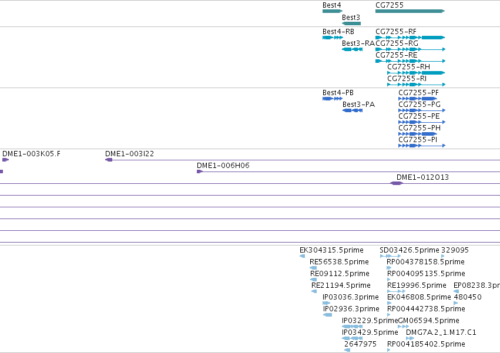Open transcript CG7255-RF

[410, 38]
